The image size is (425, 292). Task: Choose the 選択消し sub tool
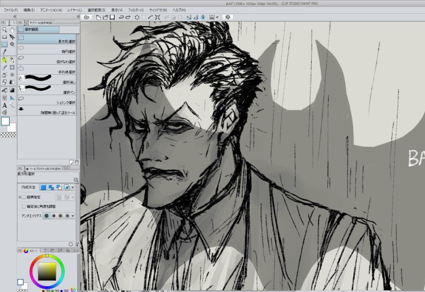point(47,80)
